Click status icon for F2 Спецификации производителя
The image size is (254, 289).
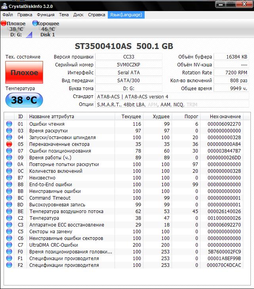coord(9,265)
